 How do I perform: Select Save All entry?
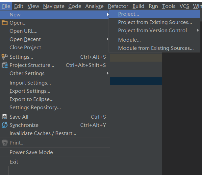click(x=55, y=117)
